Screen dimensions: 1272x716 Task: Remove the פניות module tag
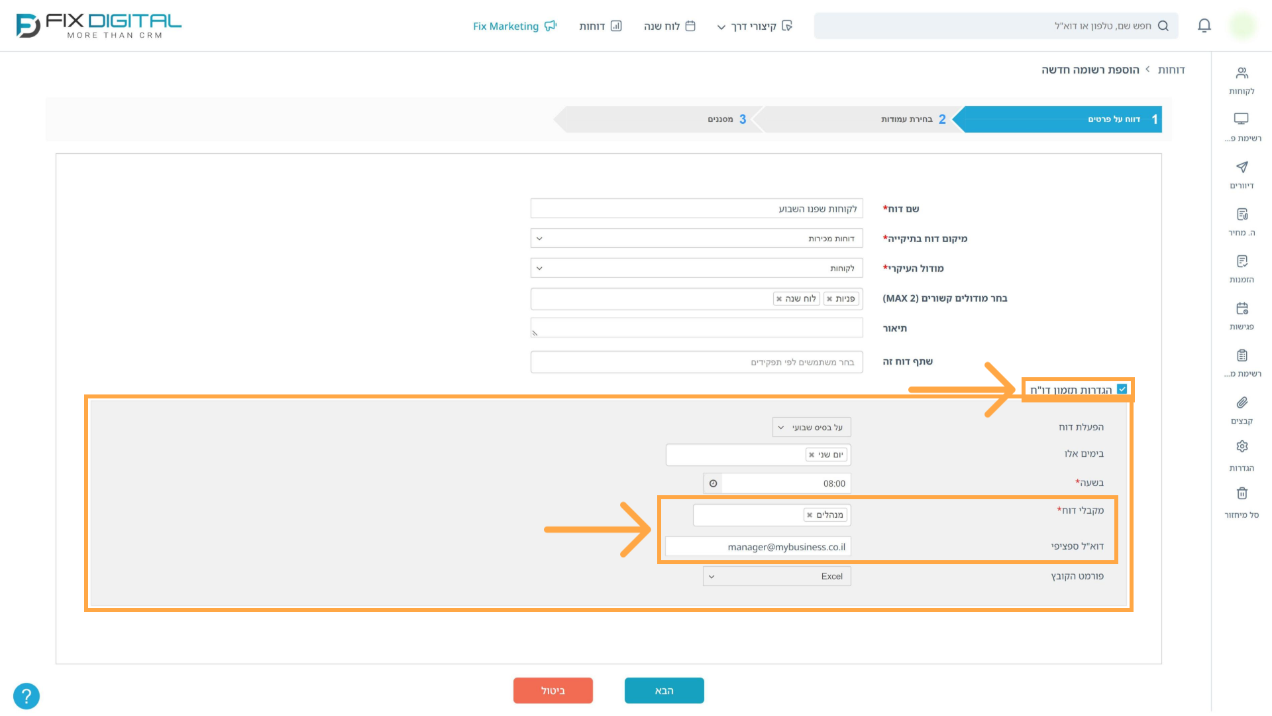click(x=829, y=299)
